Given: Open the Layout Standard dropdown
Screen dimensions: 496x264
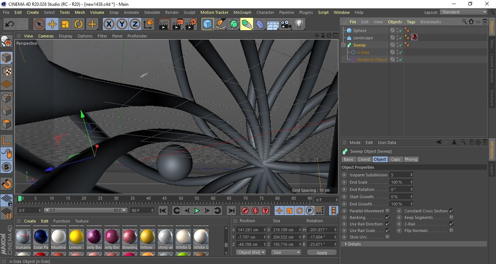Looking at the screenshot, I should (x=464, y=12).
